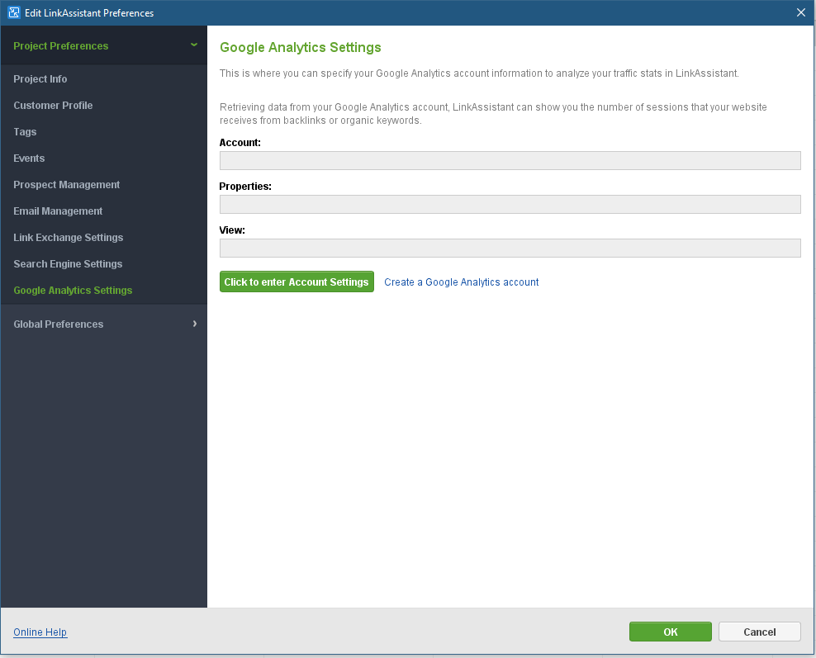Dismiss dialog with Cancel button
This screenshot has width=816, height=658.
pos(759,632)
